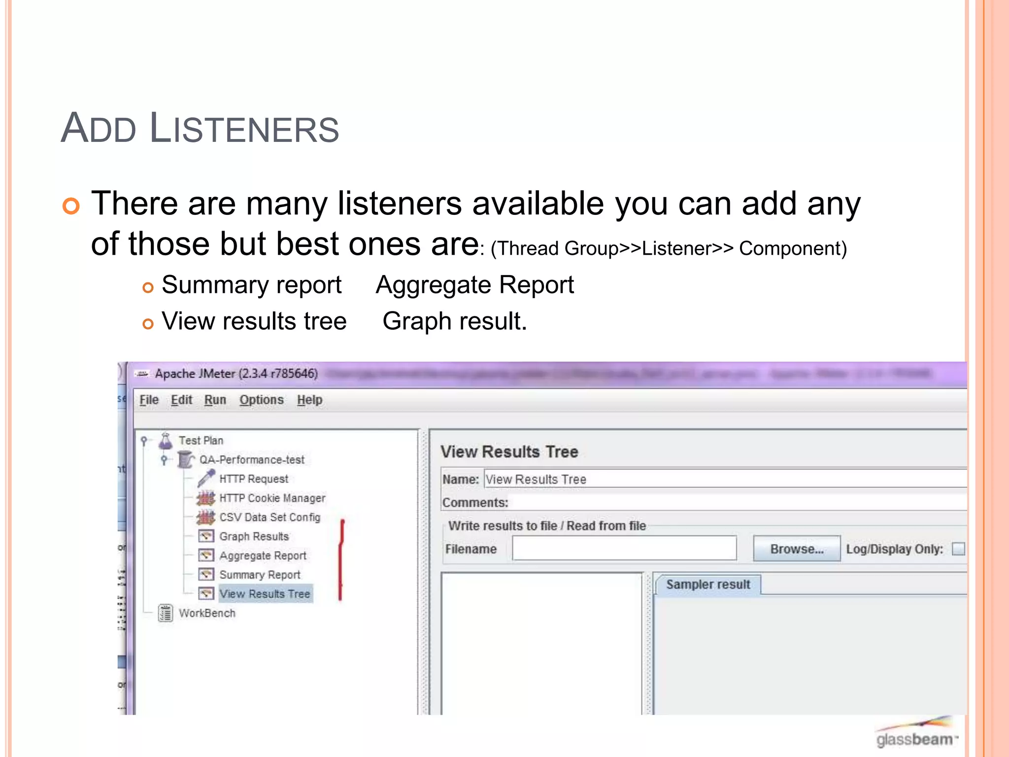Viewport: 1009px width, 757px height.
Task: Switch to the Sampler result tab
Action: point(708,585)
